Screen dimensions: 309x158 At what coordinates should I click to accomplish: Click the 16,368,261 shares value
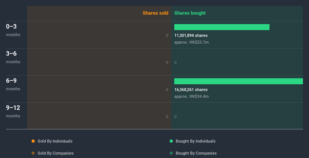[x=191, y=90]
